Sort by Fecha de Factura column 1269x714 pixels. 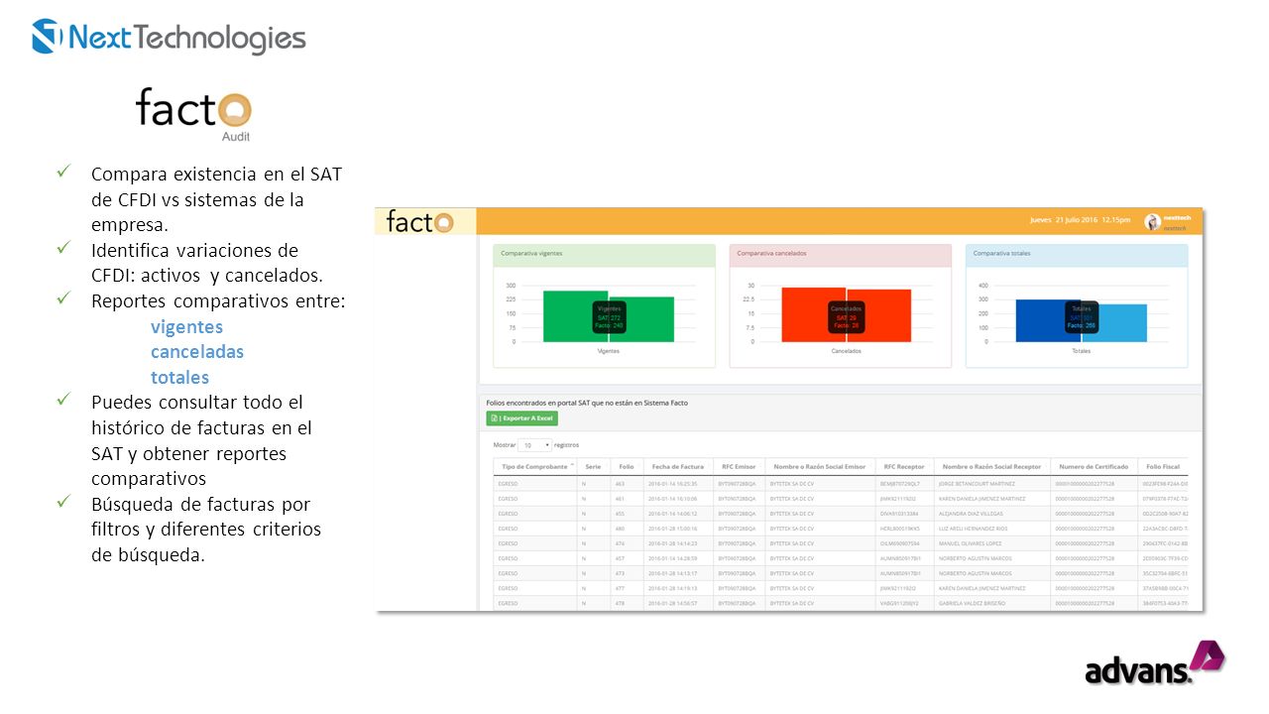coord(678,466)
